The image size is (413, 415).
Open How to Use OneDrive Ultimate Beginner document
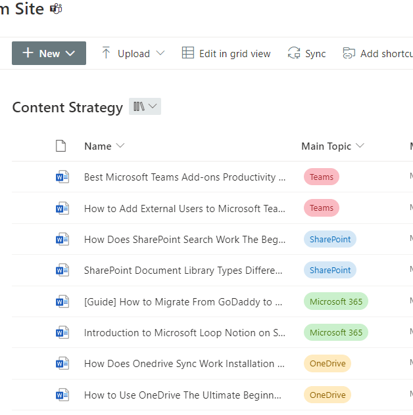(183, 395)
